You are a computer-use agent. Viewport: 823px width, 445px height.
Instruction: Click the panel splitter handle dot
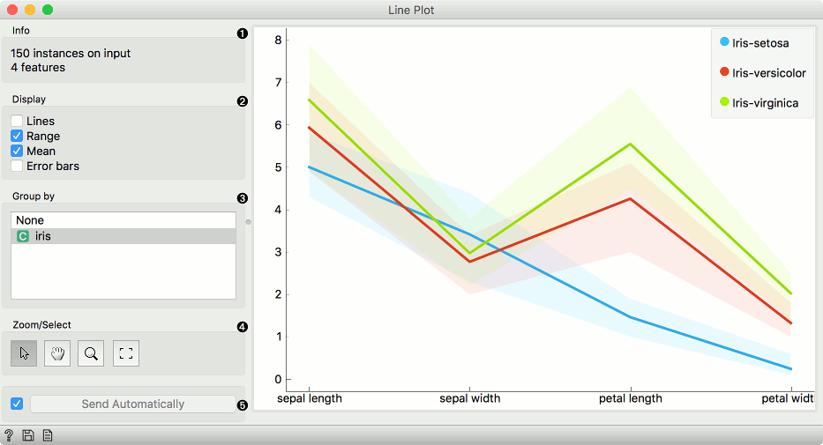[248, 221]
